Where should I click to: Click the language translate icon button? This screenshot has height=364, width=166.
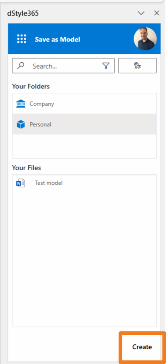point(138,66)
